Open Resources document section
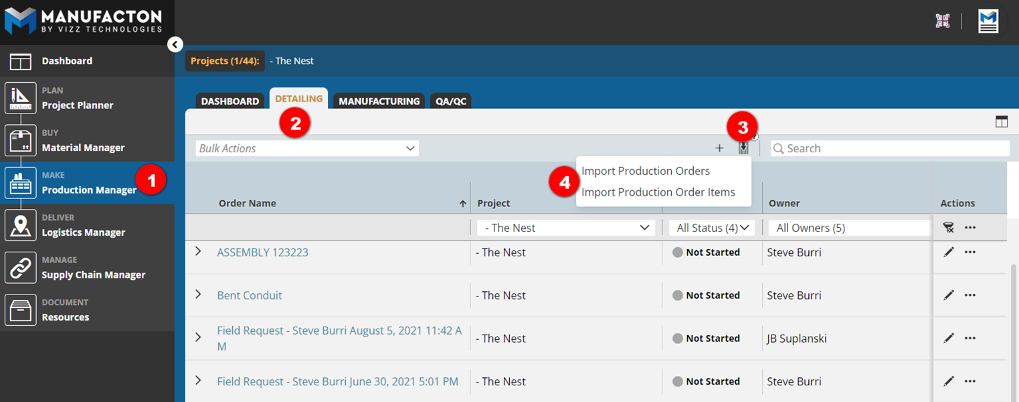Viewport: 1019px width, 402px height. coord(65,317)
